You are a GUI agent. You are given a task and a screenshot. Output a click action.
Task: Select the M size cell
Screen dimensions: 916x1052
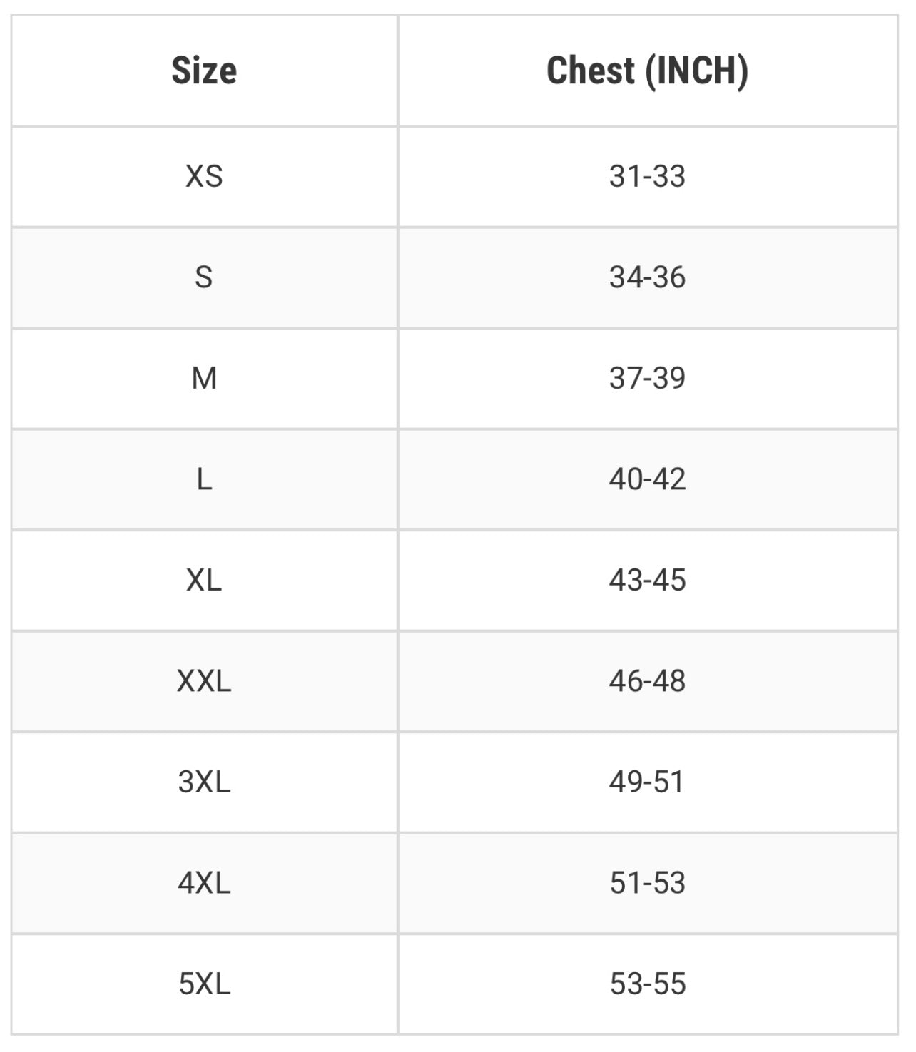204,378
